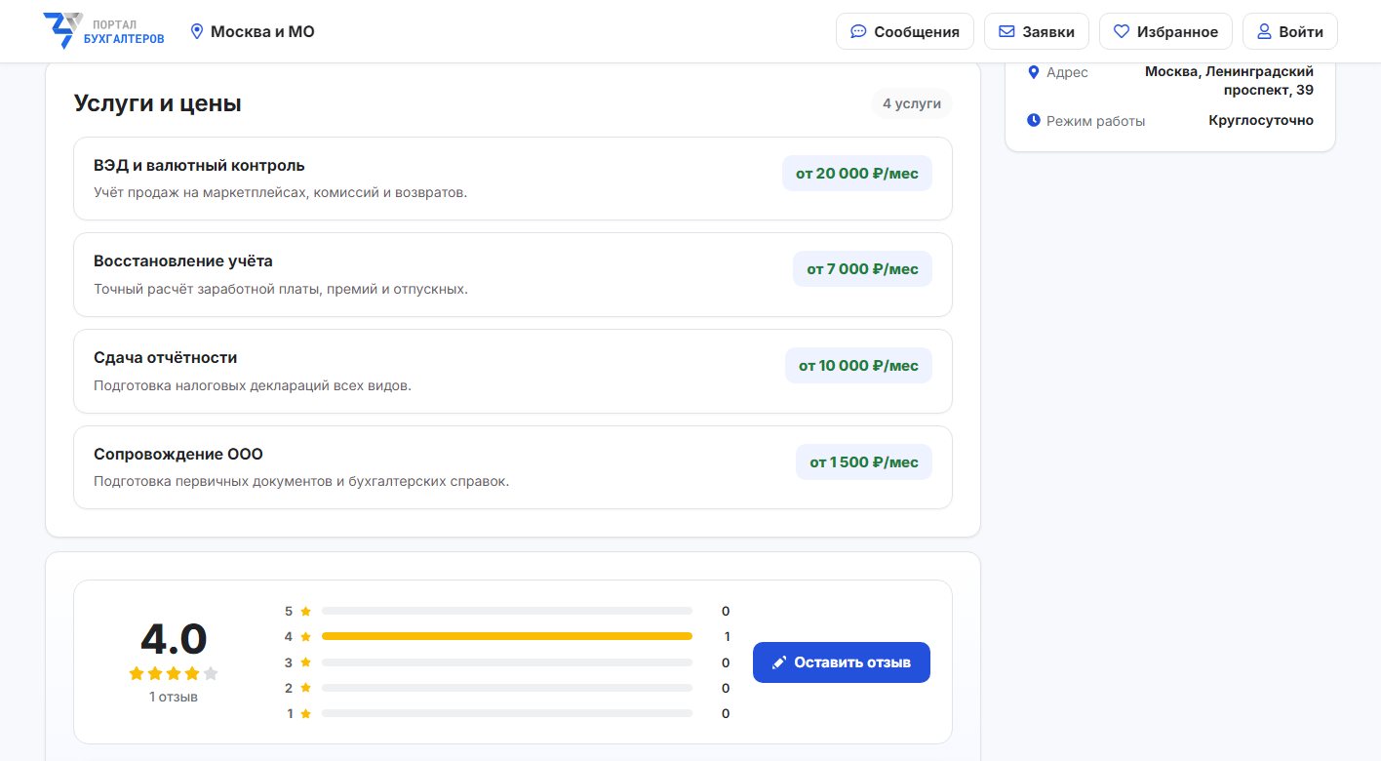Click the Круглосуточно working hours value
Screen dimensions: 1381x761
[1261, 120]
